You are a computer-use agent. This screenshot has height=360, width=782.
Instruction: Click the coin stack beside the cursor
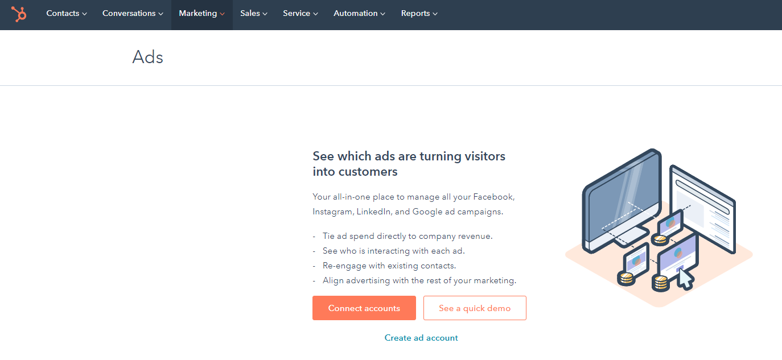coord(660,283)
